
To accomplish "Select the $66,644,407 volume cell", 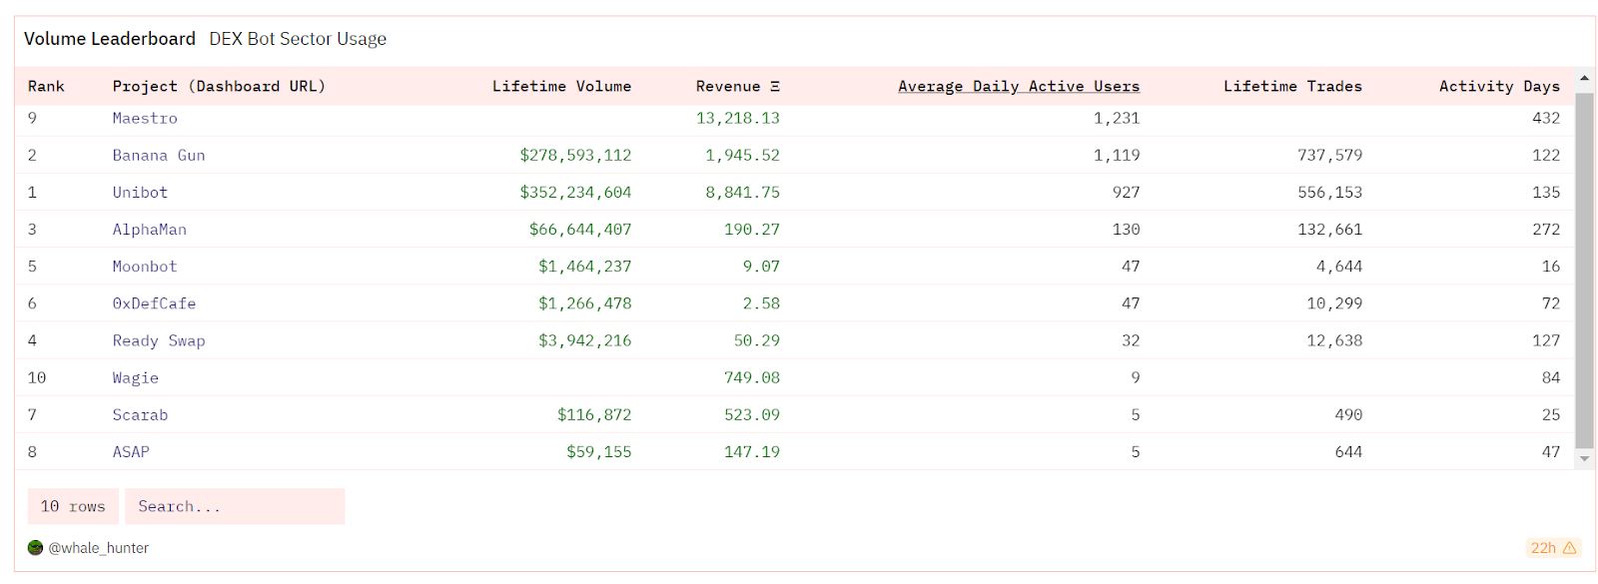I will (x=580, y=229).
